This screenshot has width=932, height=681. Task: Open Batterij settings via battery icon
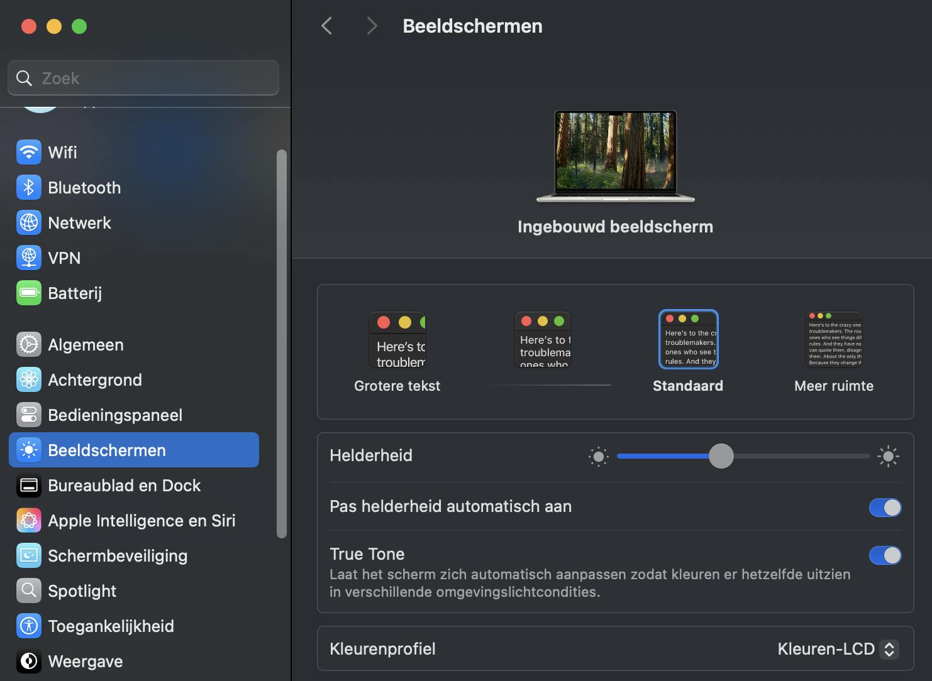[29, 293]
